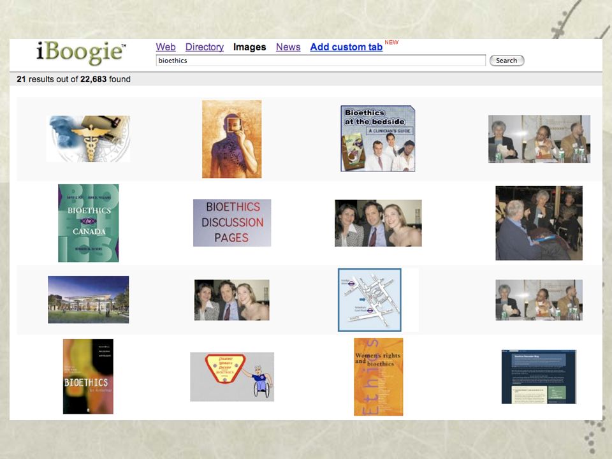Open the Bioethics in Canada book cover
Viewport: 612px width, 459px height.
click(88, 223)
